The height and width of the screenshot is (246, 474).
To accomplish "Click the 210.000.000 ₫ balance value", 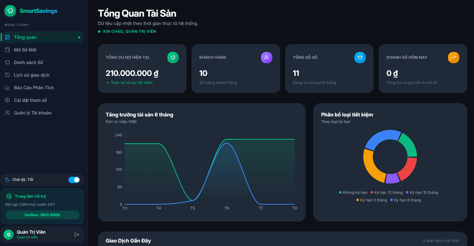I will click(x=132, y=73).
